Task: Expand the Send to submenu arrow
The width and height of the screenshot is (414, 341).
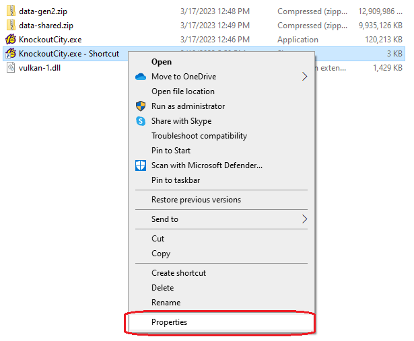Action: coord(304,219)
